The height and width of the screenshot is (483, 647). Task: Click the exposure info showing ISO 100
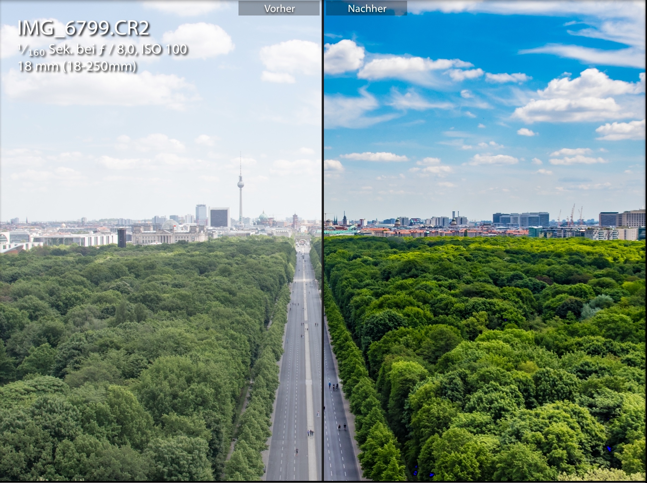point(103,50)
